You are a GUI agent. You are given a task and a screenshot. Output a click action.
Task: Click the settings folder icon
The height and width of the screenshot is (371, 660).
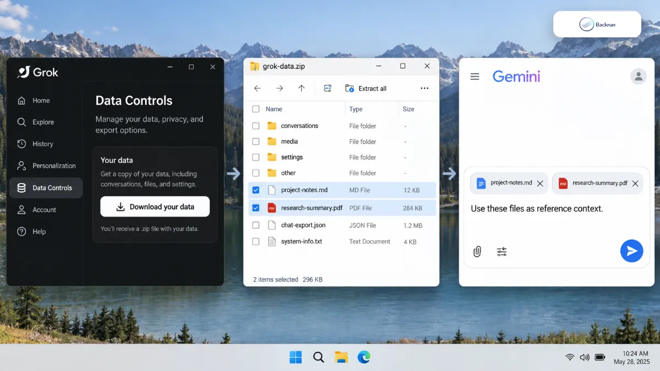(272, 157)
